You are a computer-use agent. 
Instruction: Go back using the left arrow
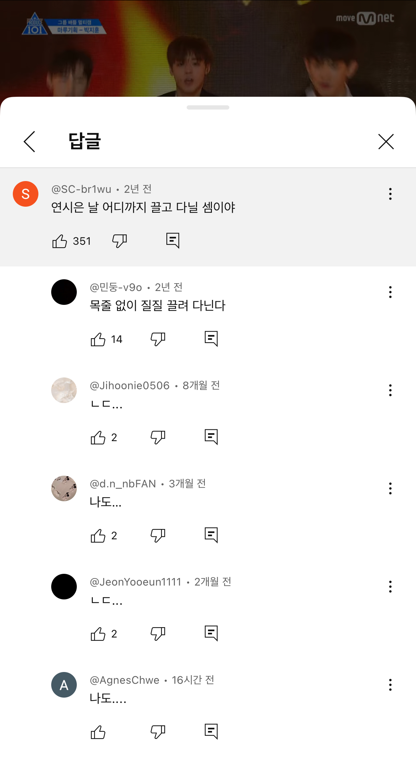pos(30,142)
